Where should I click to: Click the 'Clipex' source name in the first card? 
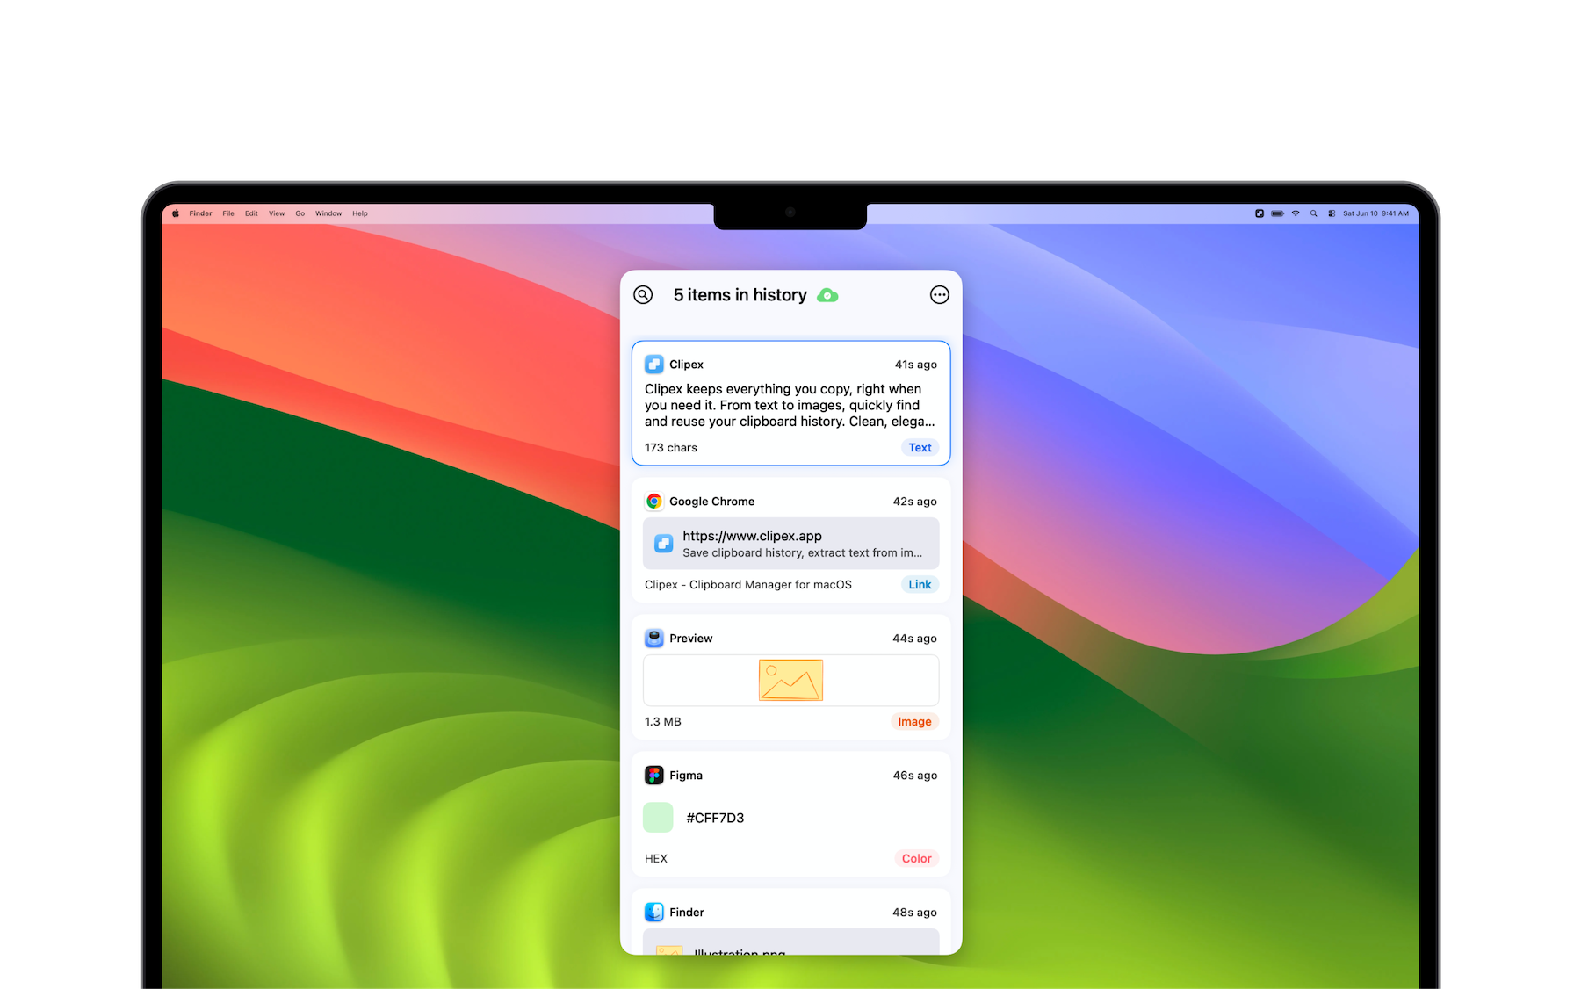point(686,365)
